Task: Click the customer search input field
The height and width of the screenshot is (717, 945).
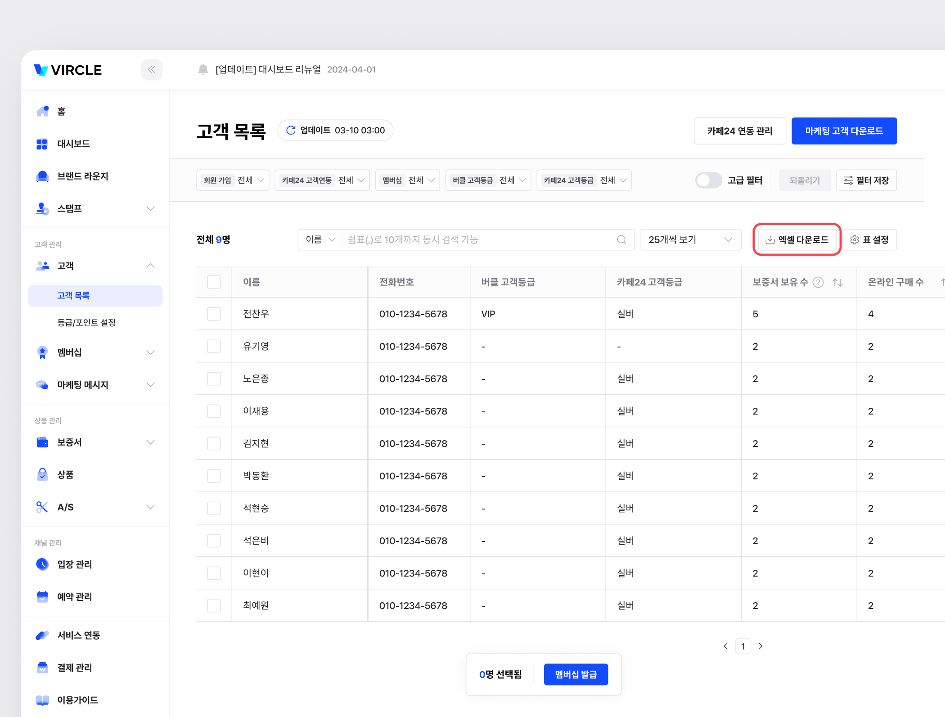Action: [479, 239]
